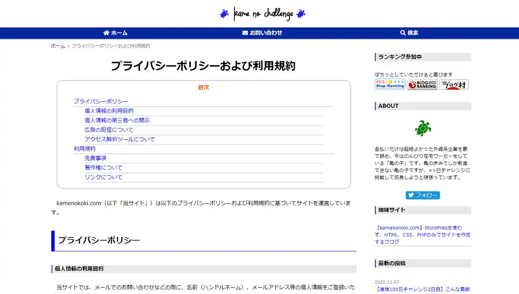Jump to 個人情報の第三者への開示 in contents
The image size is (519, 294).
pos(117,120)
